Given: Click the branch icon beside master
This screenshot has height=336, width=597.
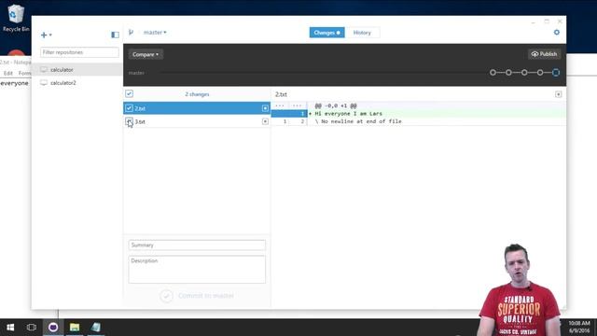Looking at the screenshot, I should coord(131,33).
